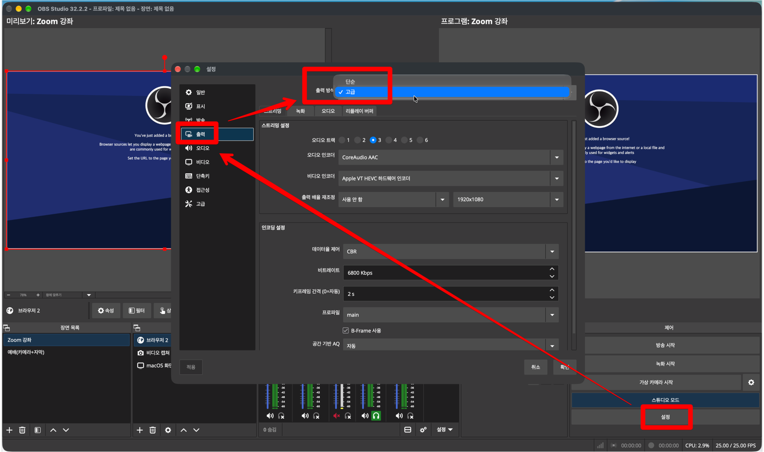Toggle the green headphone monitoring icon
This screenshot has width=764, height=452.
point(376,416)
